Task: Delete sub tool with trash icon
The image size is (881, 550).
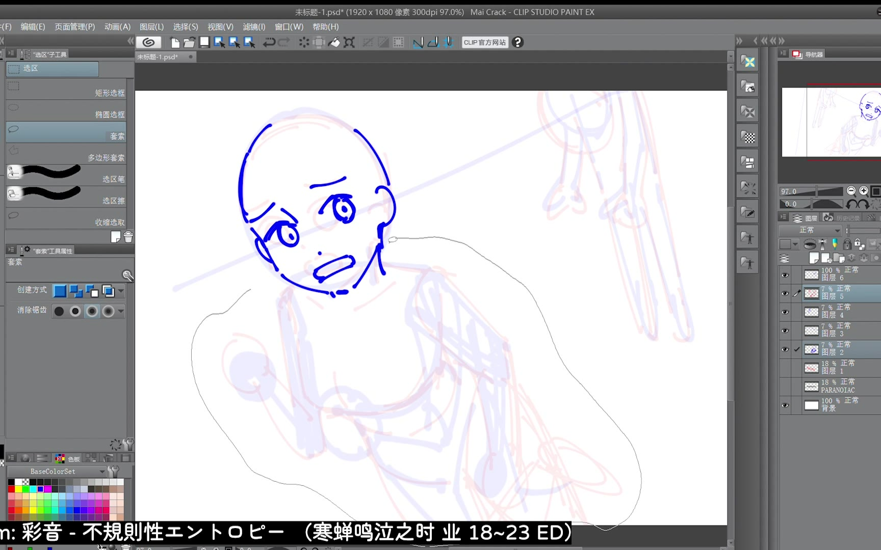Action: (x=128, y=237)
